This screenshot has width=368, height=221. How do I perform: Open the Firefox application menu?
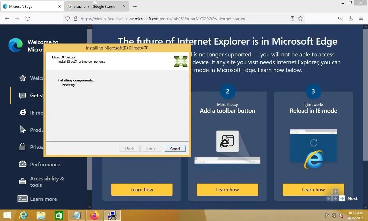[x=361, y=18]
